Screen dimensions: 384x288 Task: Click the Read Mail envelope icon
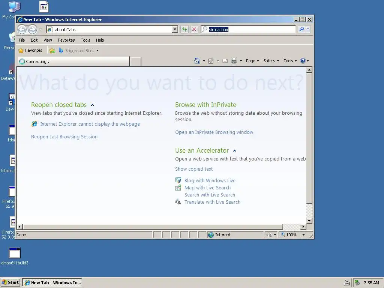(225, 61)
